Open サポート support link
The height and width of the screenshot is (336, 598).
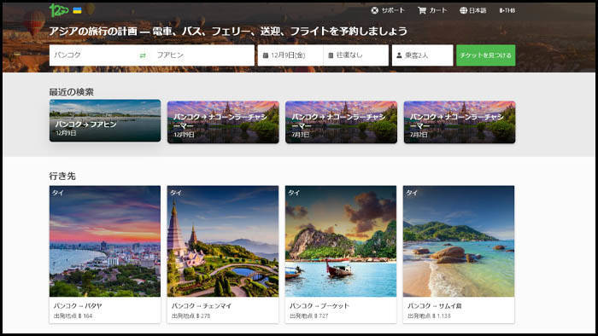(x=388, y=10)
